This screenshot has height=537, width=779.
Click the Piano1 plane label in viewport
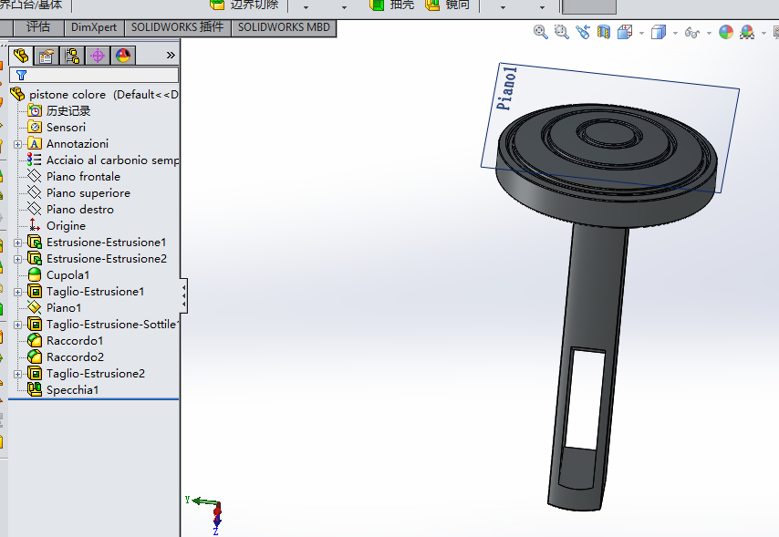point(508,88)
